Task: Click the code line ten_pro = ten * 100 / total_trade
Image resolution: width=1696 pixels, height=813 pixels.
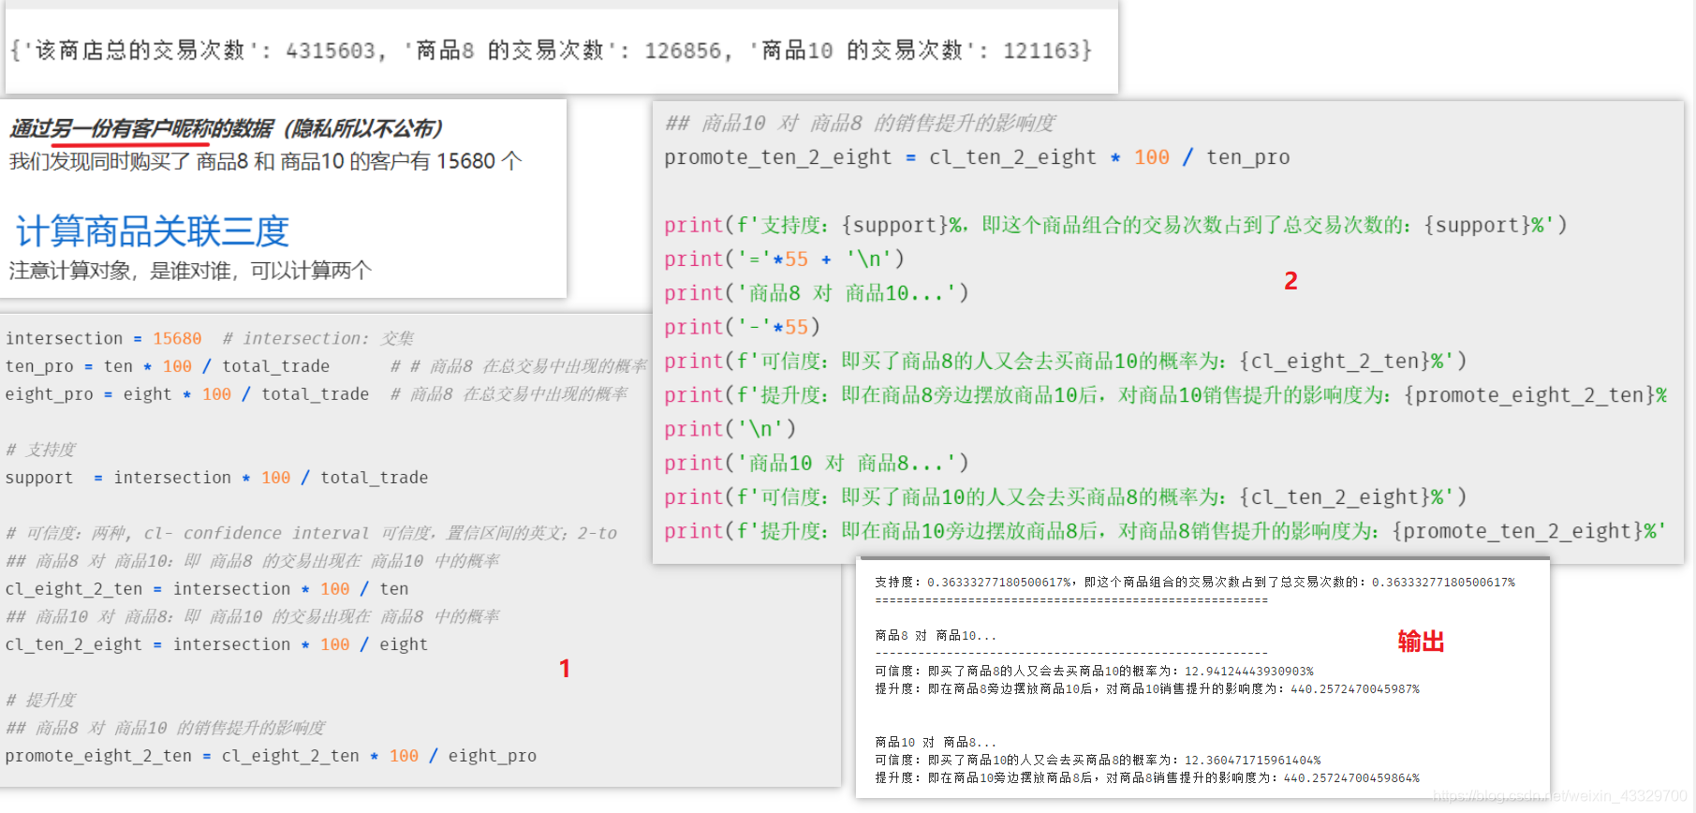Action: pos(167,366)
